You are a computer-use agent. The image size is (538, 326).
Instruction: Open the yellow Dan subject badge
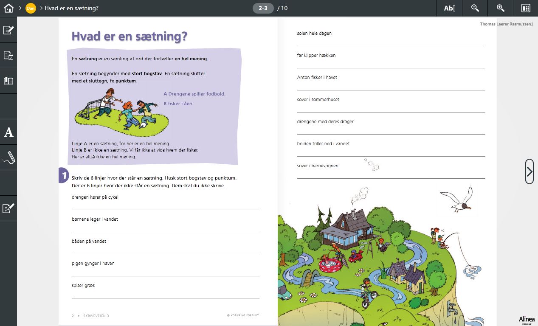pos(31,8)
